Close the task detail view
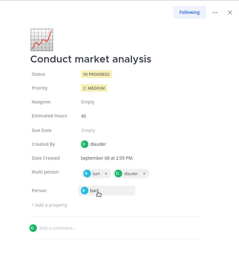239x254 pixels. [230, 12]
